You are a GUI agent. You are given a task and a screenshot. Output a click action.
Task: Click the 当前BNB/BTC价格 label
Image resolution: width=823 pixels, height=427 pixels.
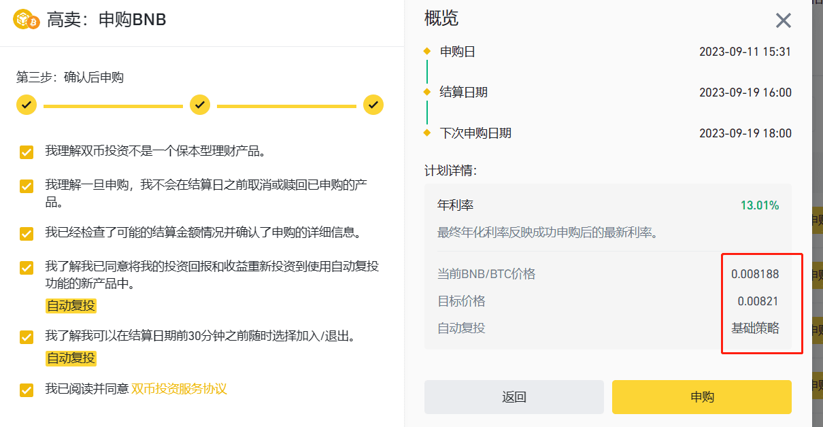click(486, 274)
